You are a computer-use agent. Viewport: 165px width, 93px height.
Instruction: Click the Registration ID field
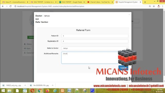(x=95, y=41)
